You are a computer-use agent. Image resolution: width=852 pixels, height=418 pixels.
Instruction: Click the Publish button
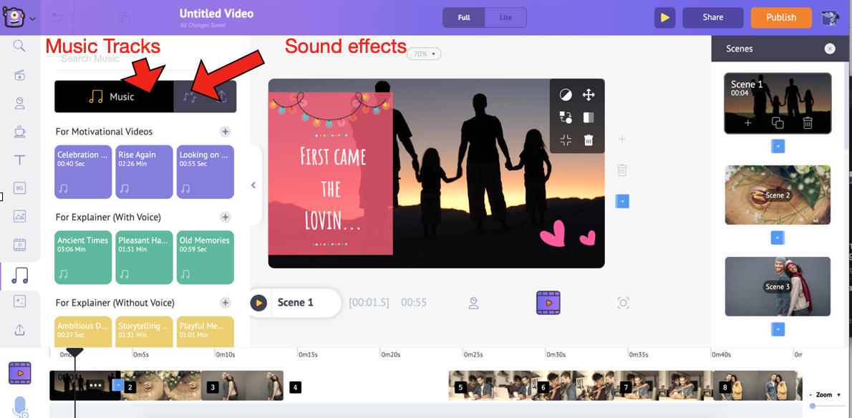[781, 17]
